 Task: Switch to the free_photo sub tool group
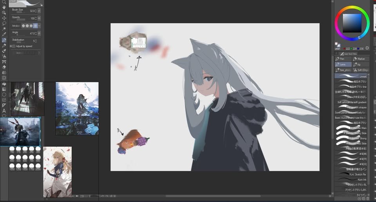[x=343, y=70]
